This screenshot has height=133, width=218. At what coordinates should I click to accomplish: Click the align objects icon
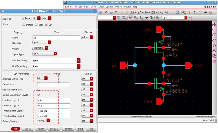(x=146, y=13)
